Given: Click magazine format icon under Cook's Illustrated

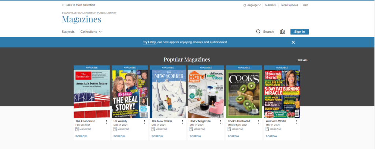Looking at the screenshot, I should (x=229, y=129).
